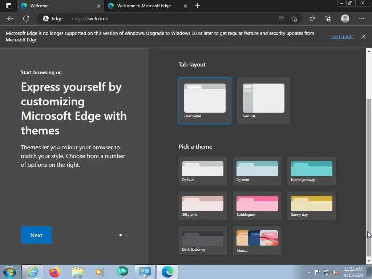Open the green swirl taskbar icon
Image resolution: width=372 pixels, height=279 pixels.
click(x=122, y=271)
